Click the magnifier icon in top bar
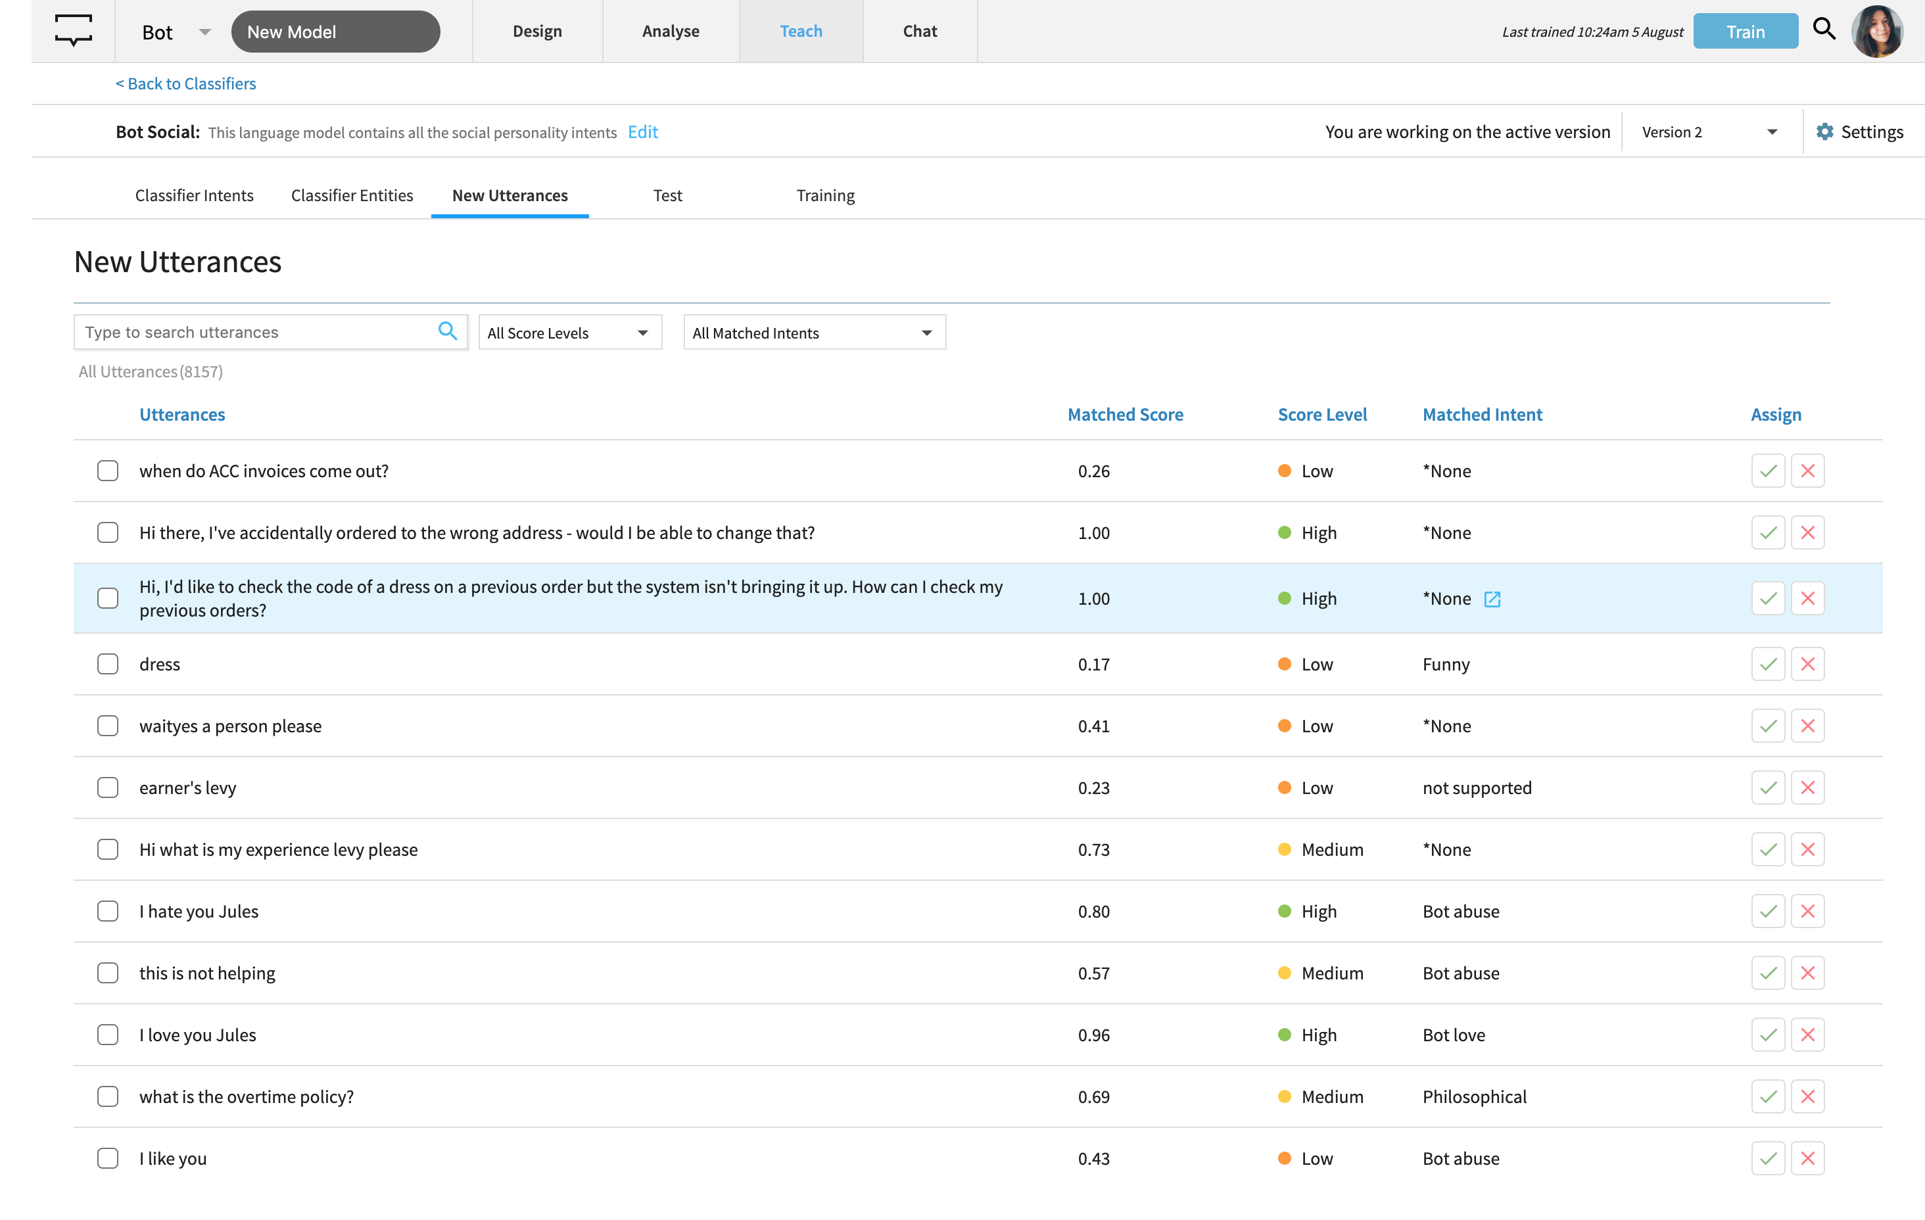This screenshot has width=1925, height=1220. [x=1824, y=30]
